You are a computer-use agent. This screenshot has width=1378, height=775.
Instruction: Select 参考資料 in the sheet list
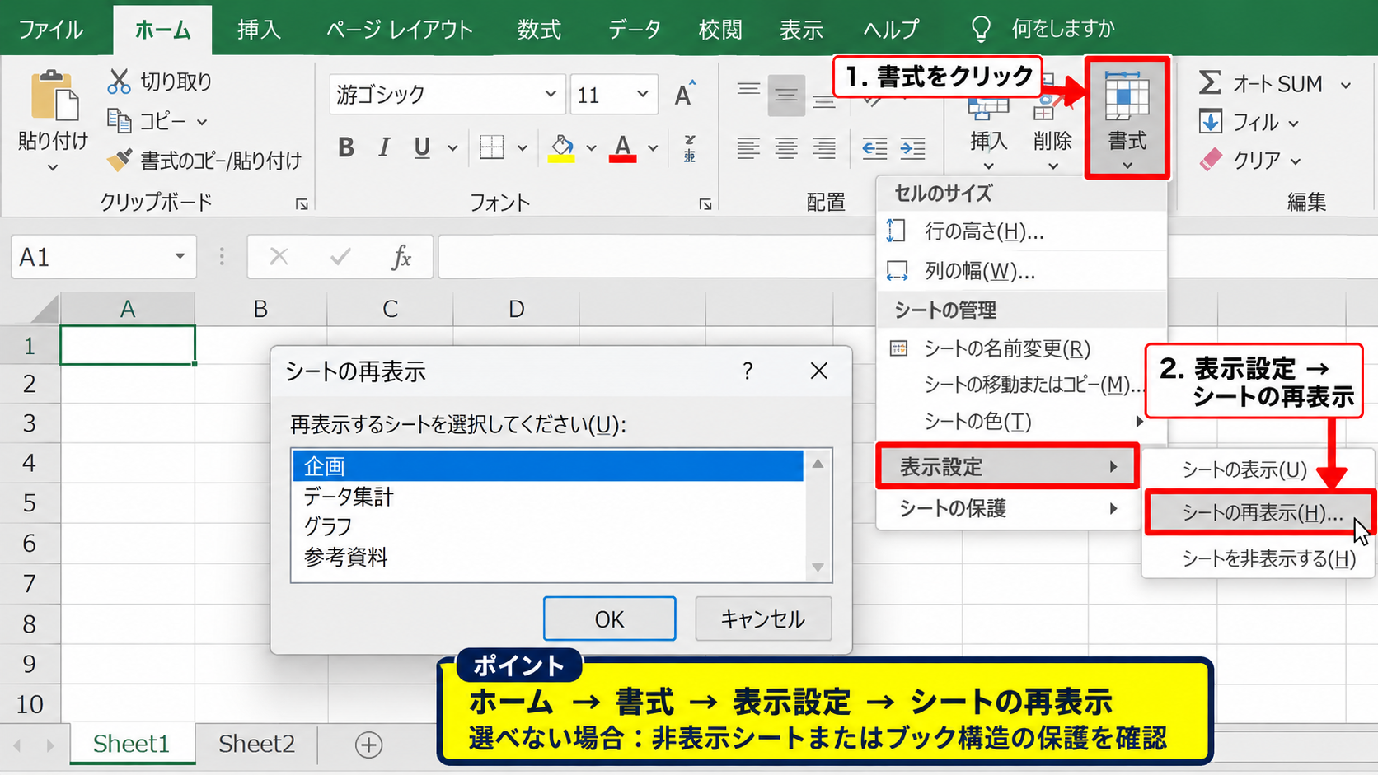[548, 558]
